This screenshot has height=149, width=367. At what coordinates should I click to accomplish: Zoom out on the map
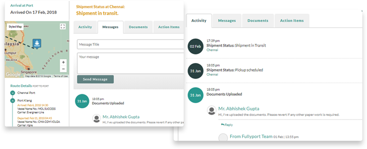[63, 69]
